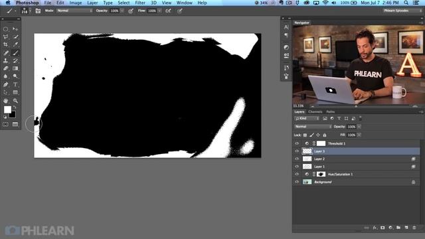Select the Gradient tool

point(15,68)
